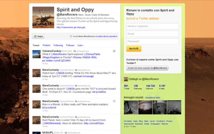The width and height of the screenshot is (214, 134).
Task: Click retweet icon on NASAJPL tweet
Action: click(66, 133)
